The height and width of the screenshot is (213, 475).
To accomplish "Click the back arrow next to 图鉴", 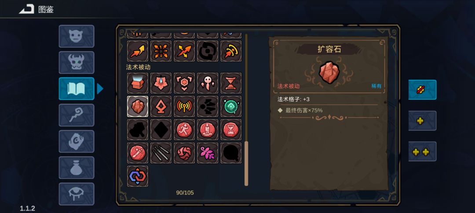I will [x=27, y=9].
